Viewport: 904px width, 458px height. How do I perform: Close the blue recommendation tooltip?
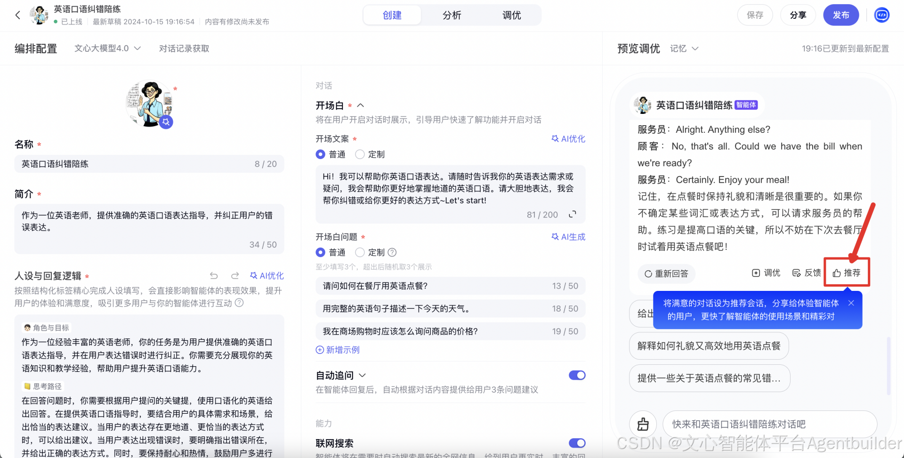click(851, 303)
